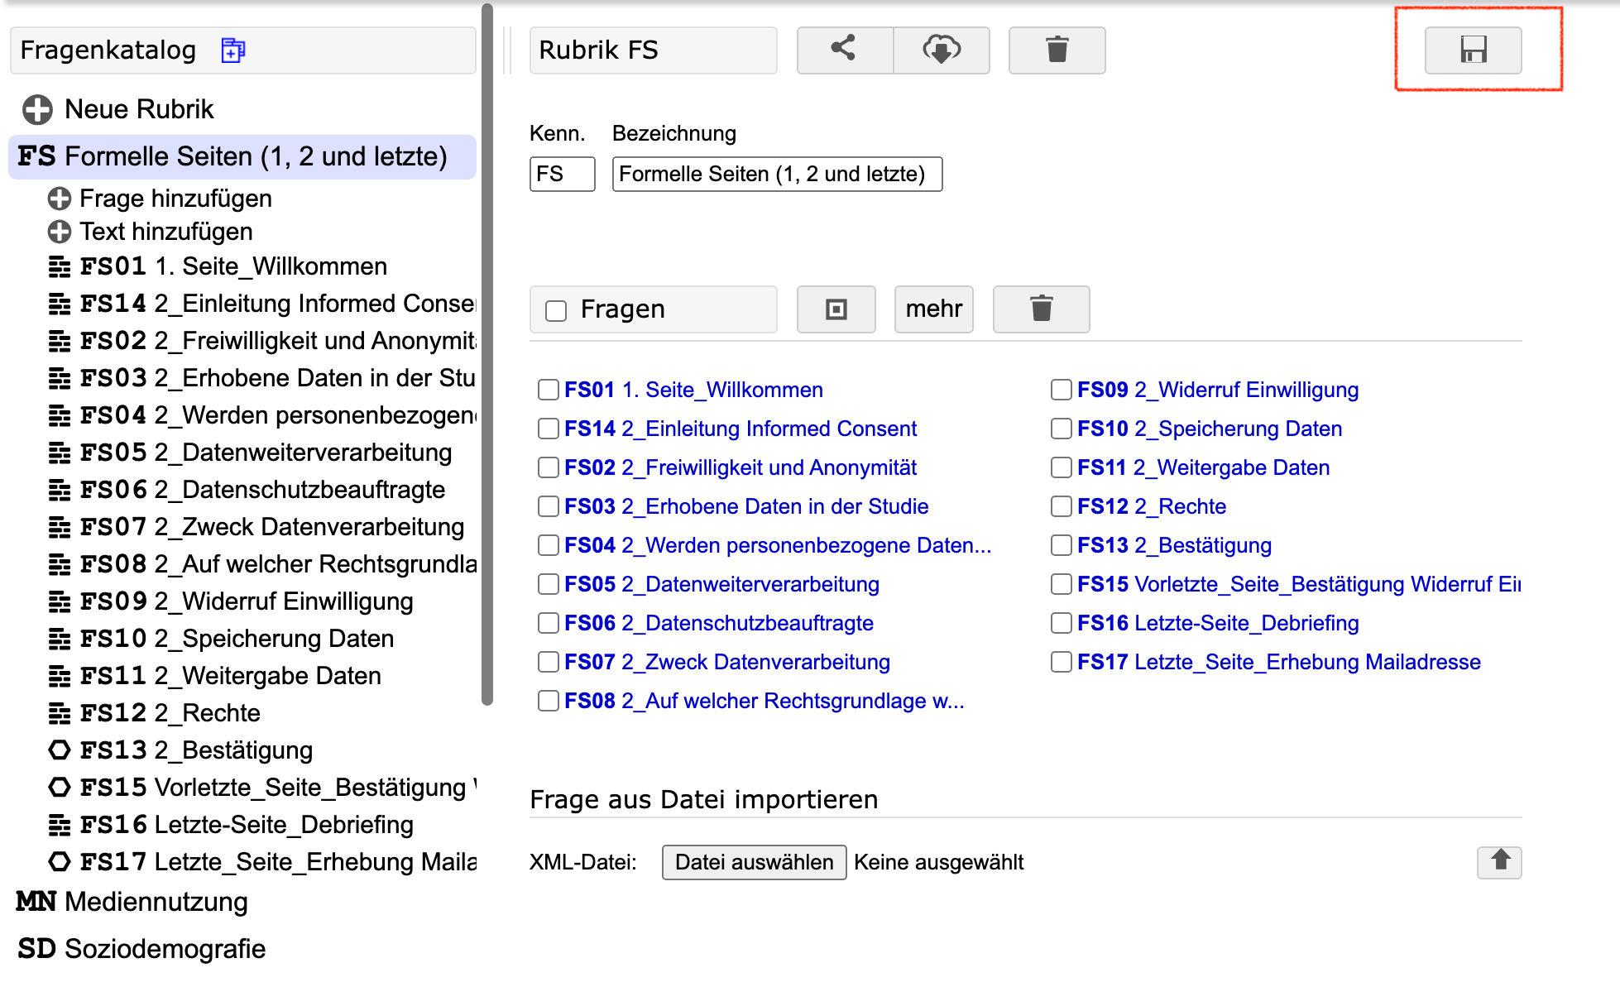
Task: Click the upload arrow icon for XML import
Action: [1499, 861]
